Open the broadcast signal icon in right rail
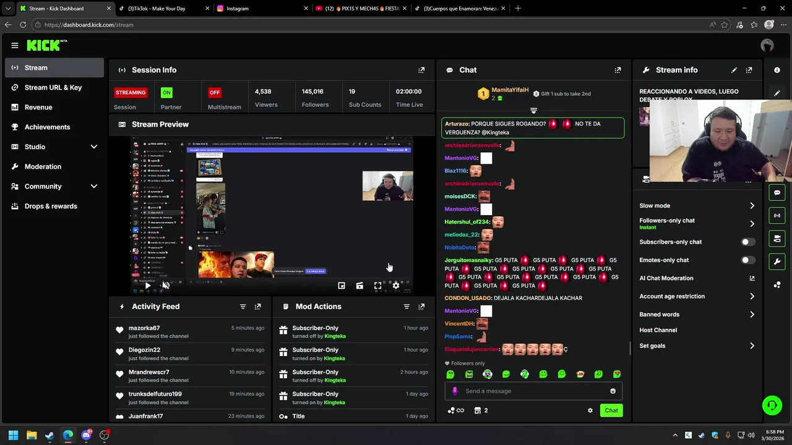The width and height of the screenshot is (792, 445). [777, 216]
